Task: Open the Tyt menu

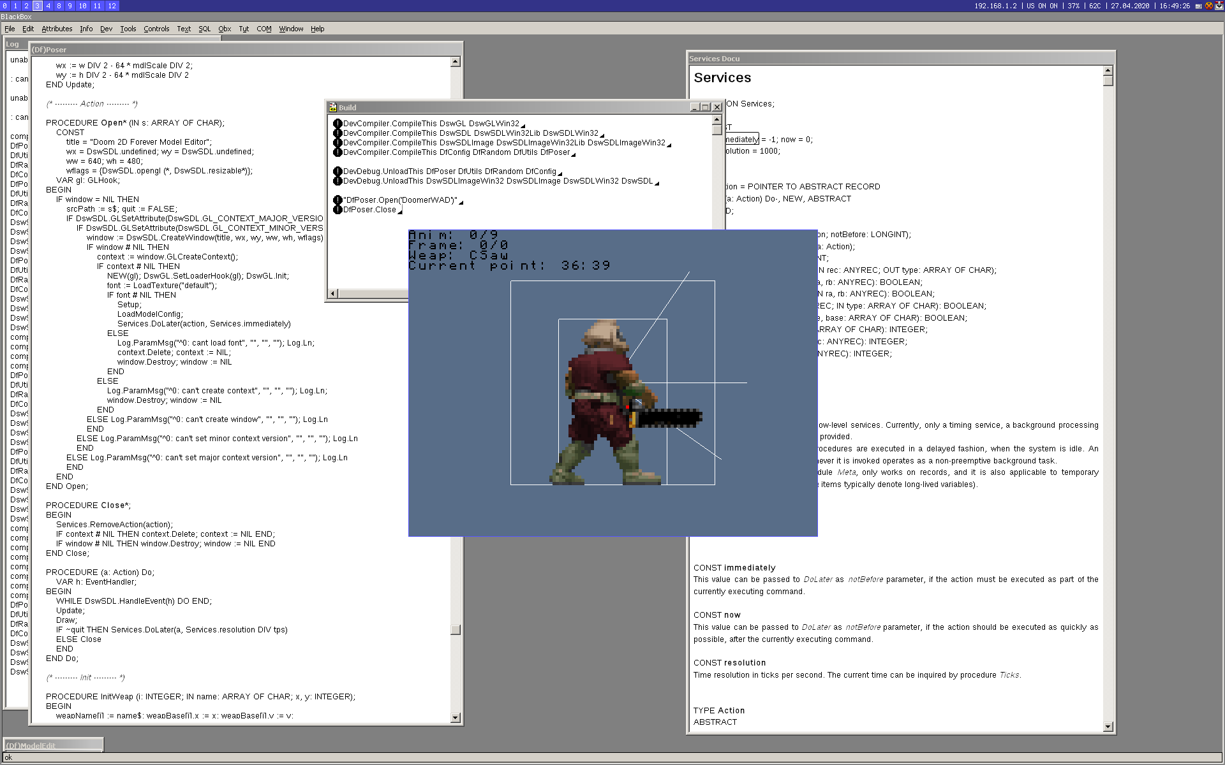Action: click(244, 29)
